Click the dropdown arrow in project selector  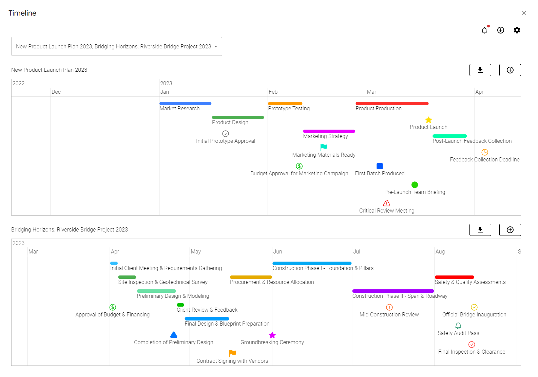pyautogui.click(x=216, y=47)
